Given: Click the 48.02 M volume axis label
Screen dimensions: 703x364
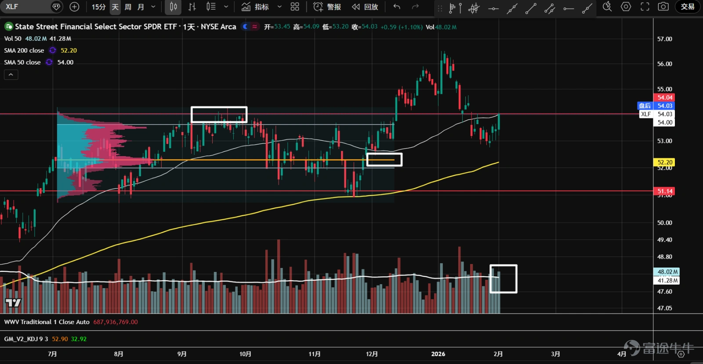Looking at the screenshot, I should coord(667,272).
